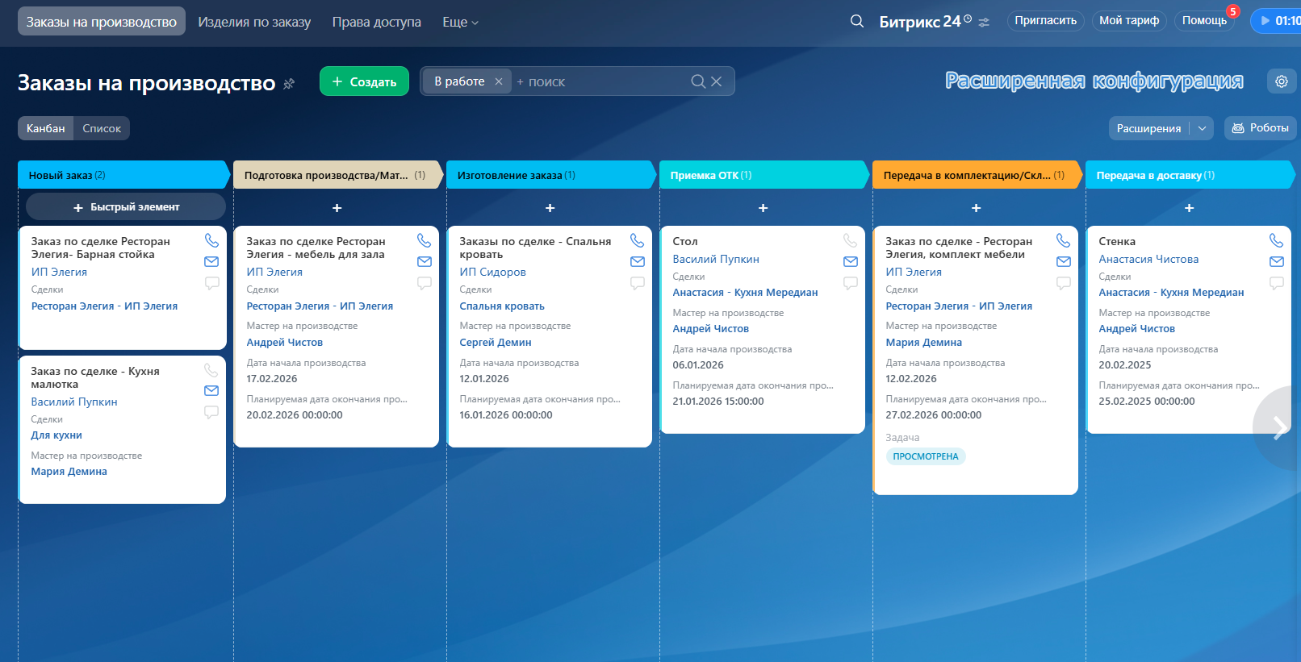This screenshot has height=662, width=1301.
Task: Open the dropdown arrow next to Расширения
Action: click(1202, 128)
